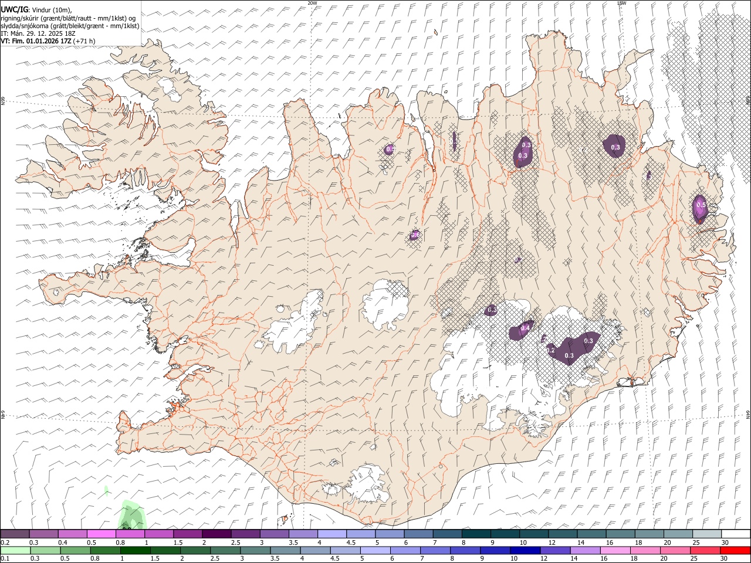The image size is (751, 563).
Task: Select the rain scale swatch between 2 and 2.5
Action: click(195, 550)
